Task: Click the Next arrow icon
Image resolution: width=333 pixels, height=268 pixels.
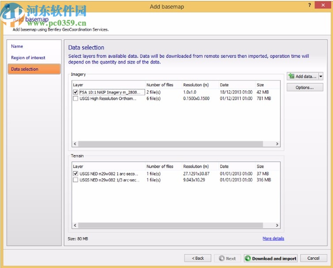Action: [x=222, y=258]
